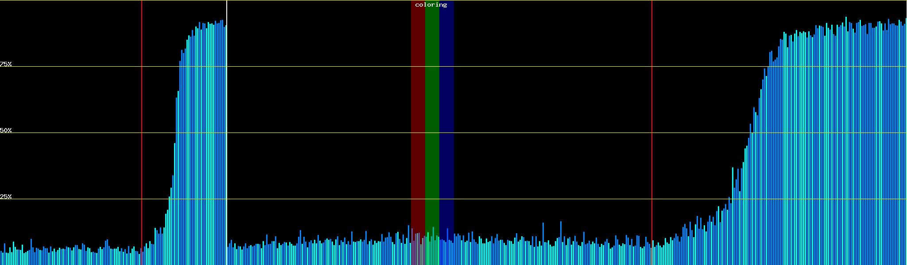Click the yellow 75% horizontal gridline
The height and width of the screenshot is (265, 907).
pyautogui.click(x=310, y=67)
